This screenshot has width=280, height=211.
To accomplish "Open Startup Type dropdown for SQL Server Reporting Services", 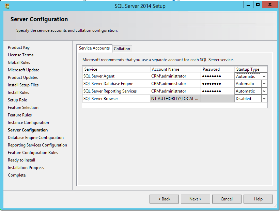I will pyautogui.click(x=264, y=91).
